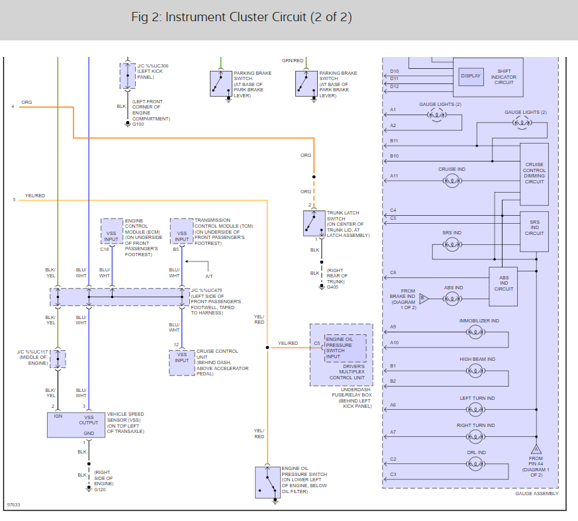Click the Left Turn Ind lamp symbol
The image size is (578, 521).
point(475,409)
